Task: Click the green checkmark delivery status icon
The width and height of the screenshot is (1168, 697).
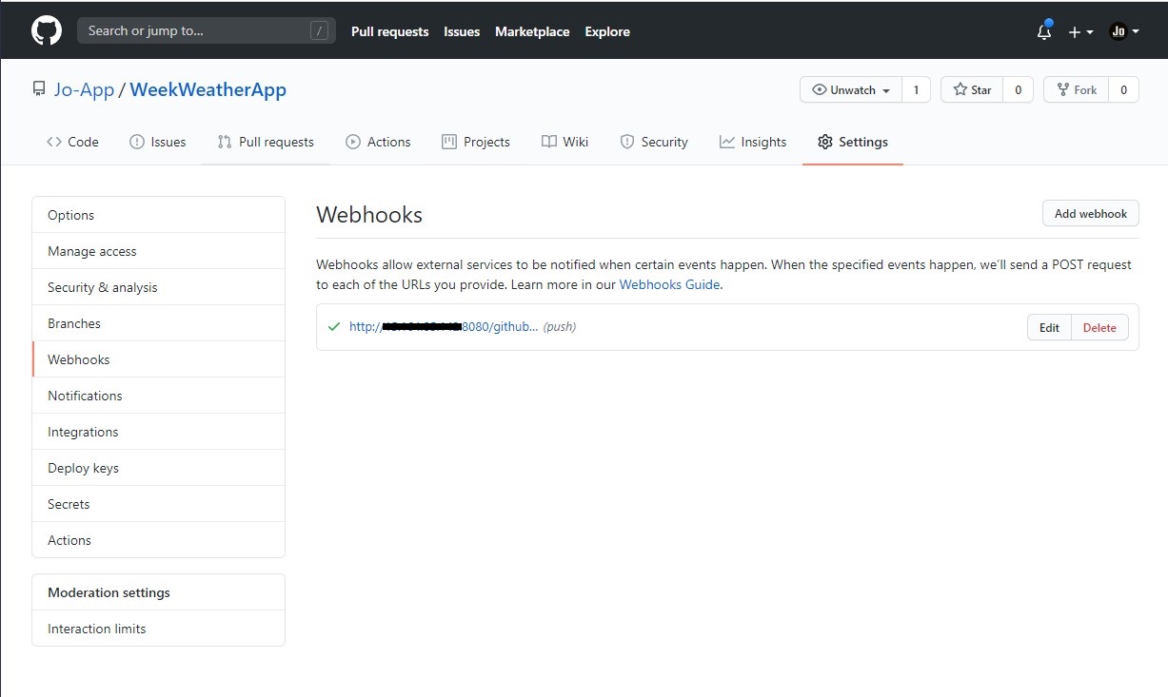Action: coord(334,326)
